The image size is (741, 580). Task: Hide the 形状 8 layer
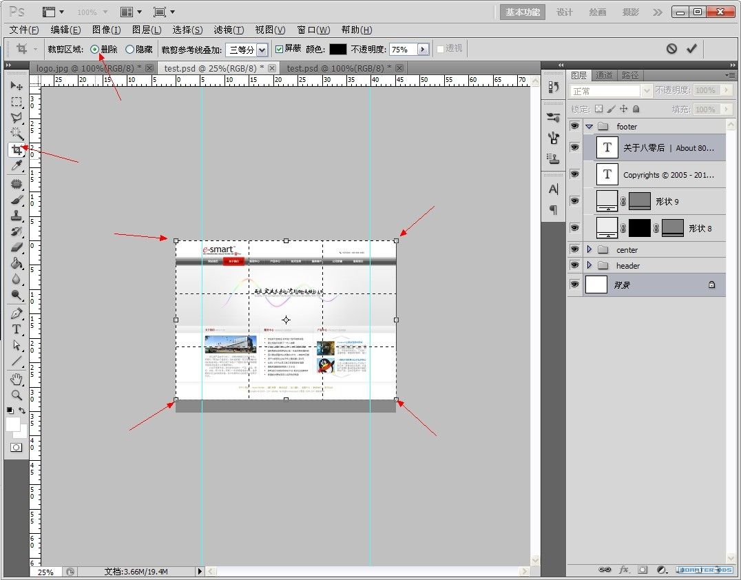(x=574, y=228)
